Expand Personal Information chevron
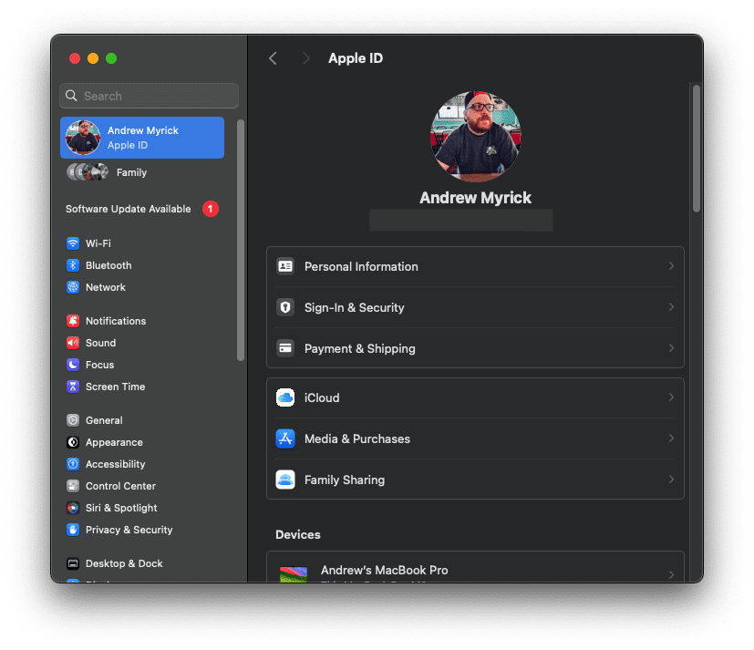 coord(671,266)
